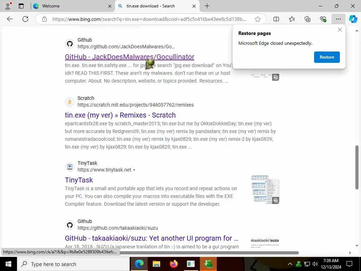The width and height of the screenshot is (361, 271).
Task: Show hidden system tray icons
Action: pyautogui.click(x=290, y=264)
